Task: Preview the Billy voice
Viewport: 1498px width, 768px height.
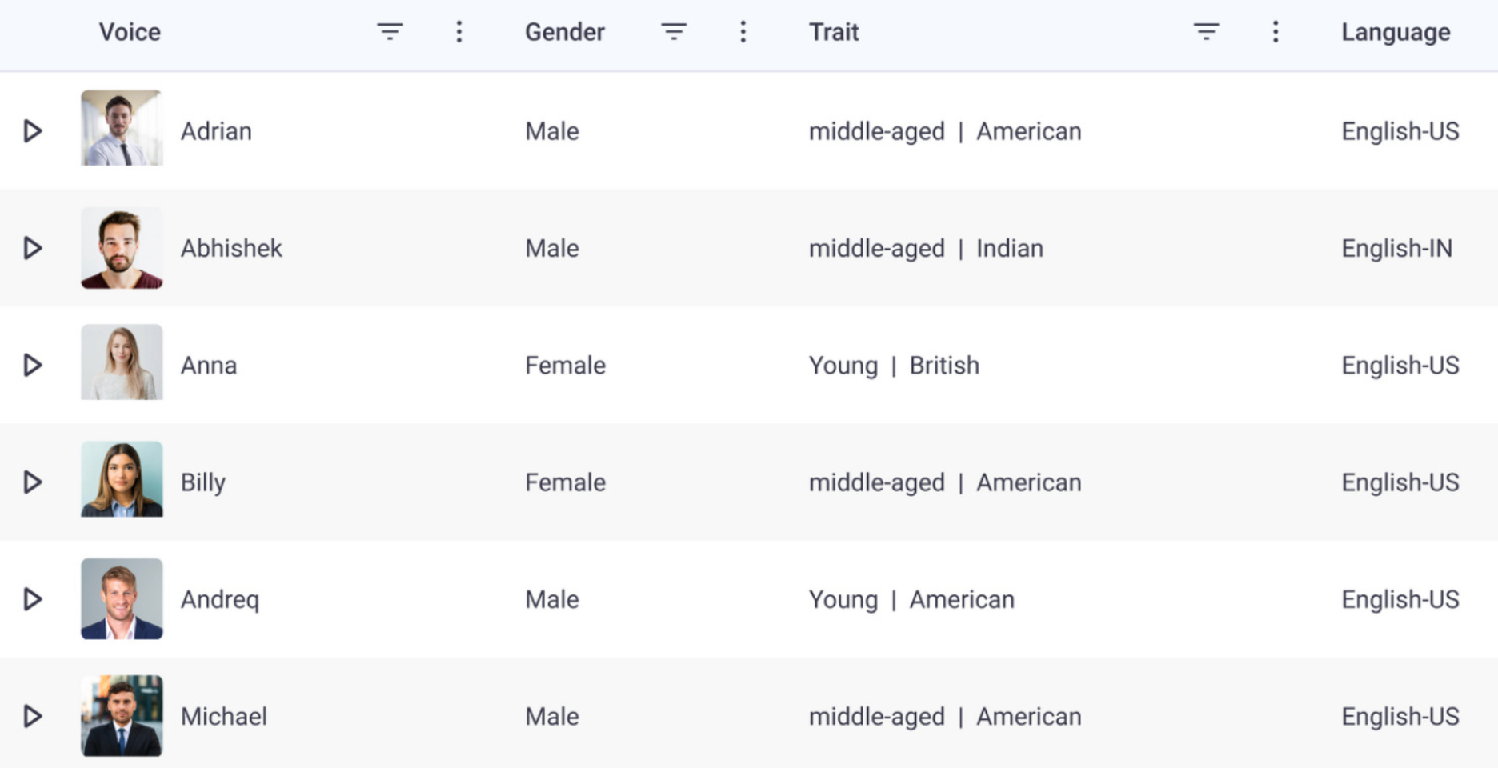Action: pyautogui.click(x=32, y=482)
